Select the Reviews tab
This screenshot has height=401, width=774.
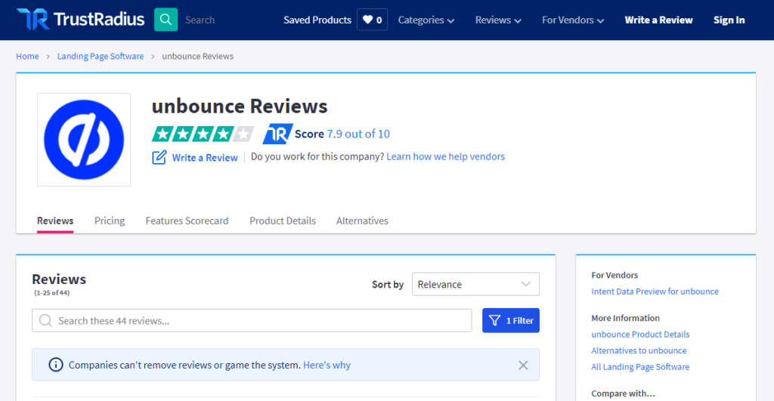[55, 221]
